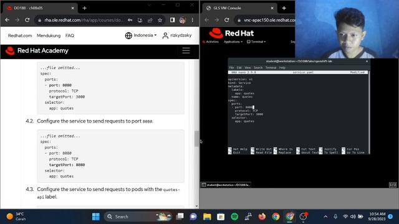Open the terminal File menu
The width and height of the screenshot is (399, 224).
click(x=231, y=68)
